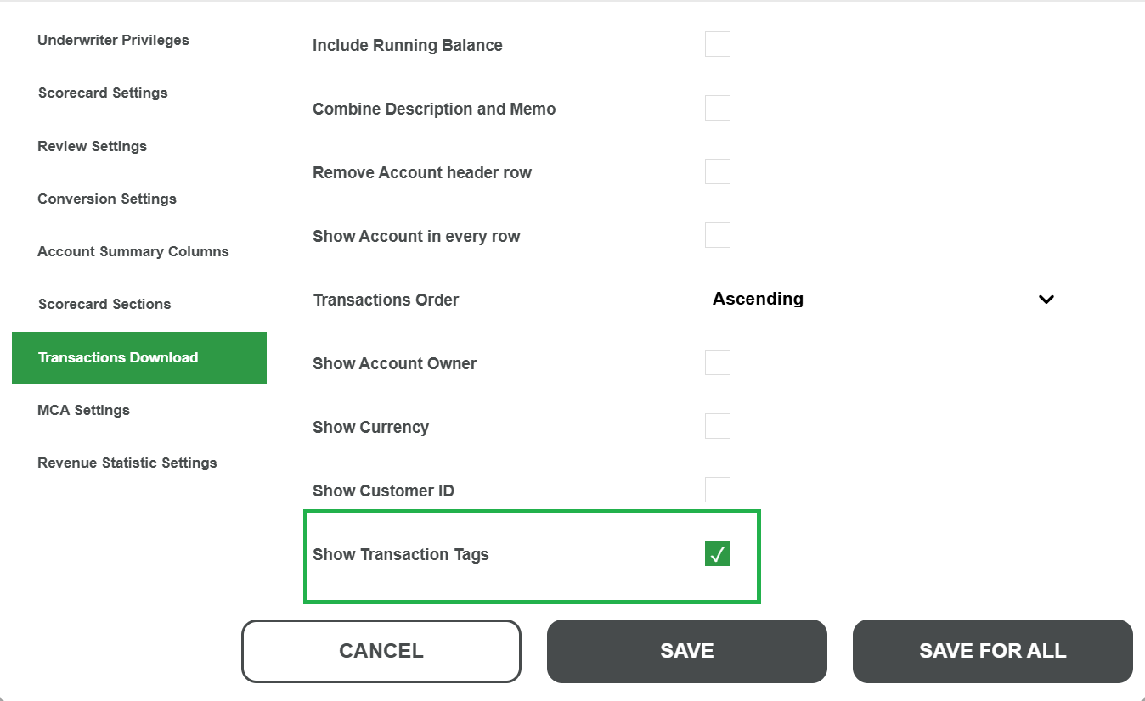Click the CANCEL button
This screenshot has height=701, width=1145.
(x=381, y=651)
